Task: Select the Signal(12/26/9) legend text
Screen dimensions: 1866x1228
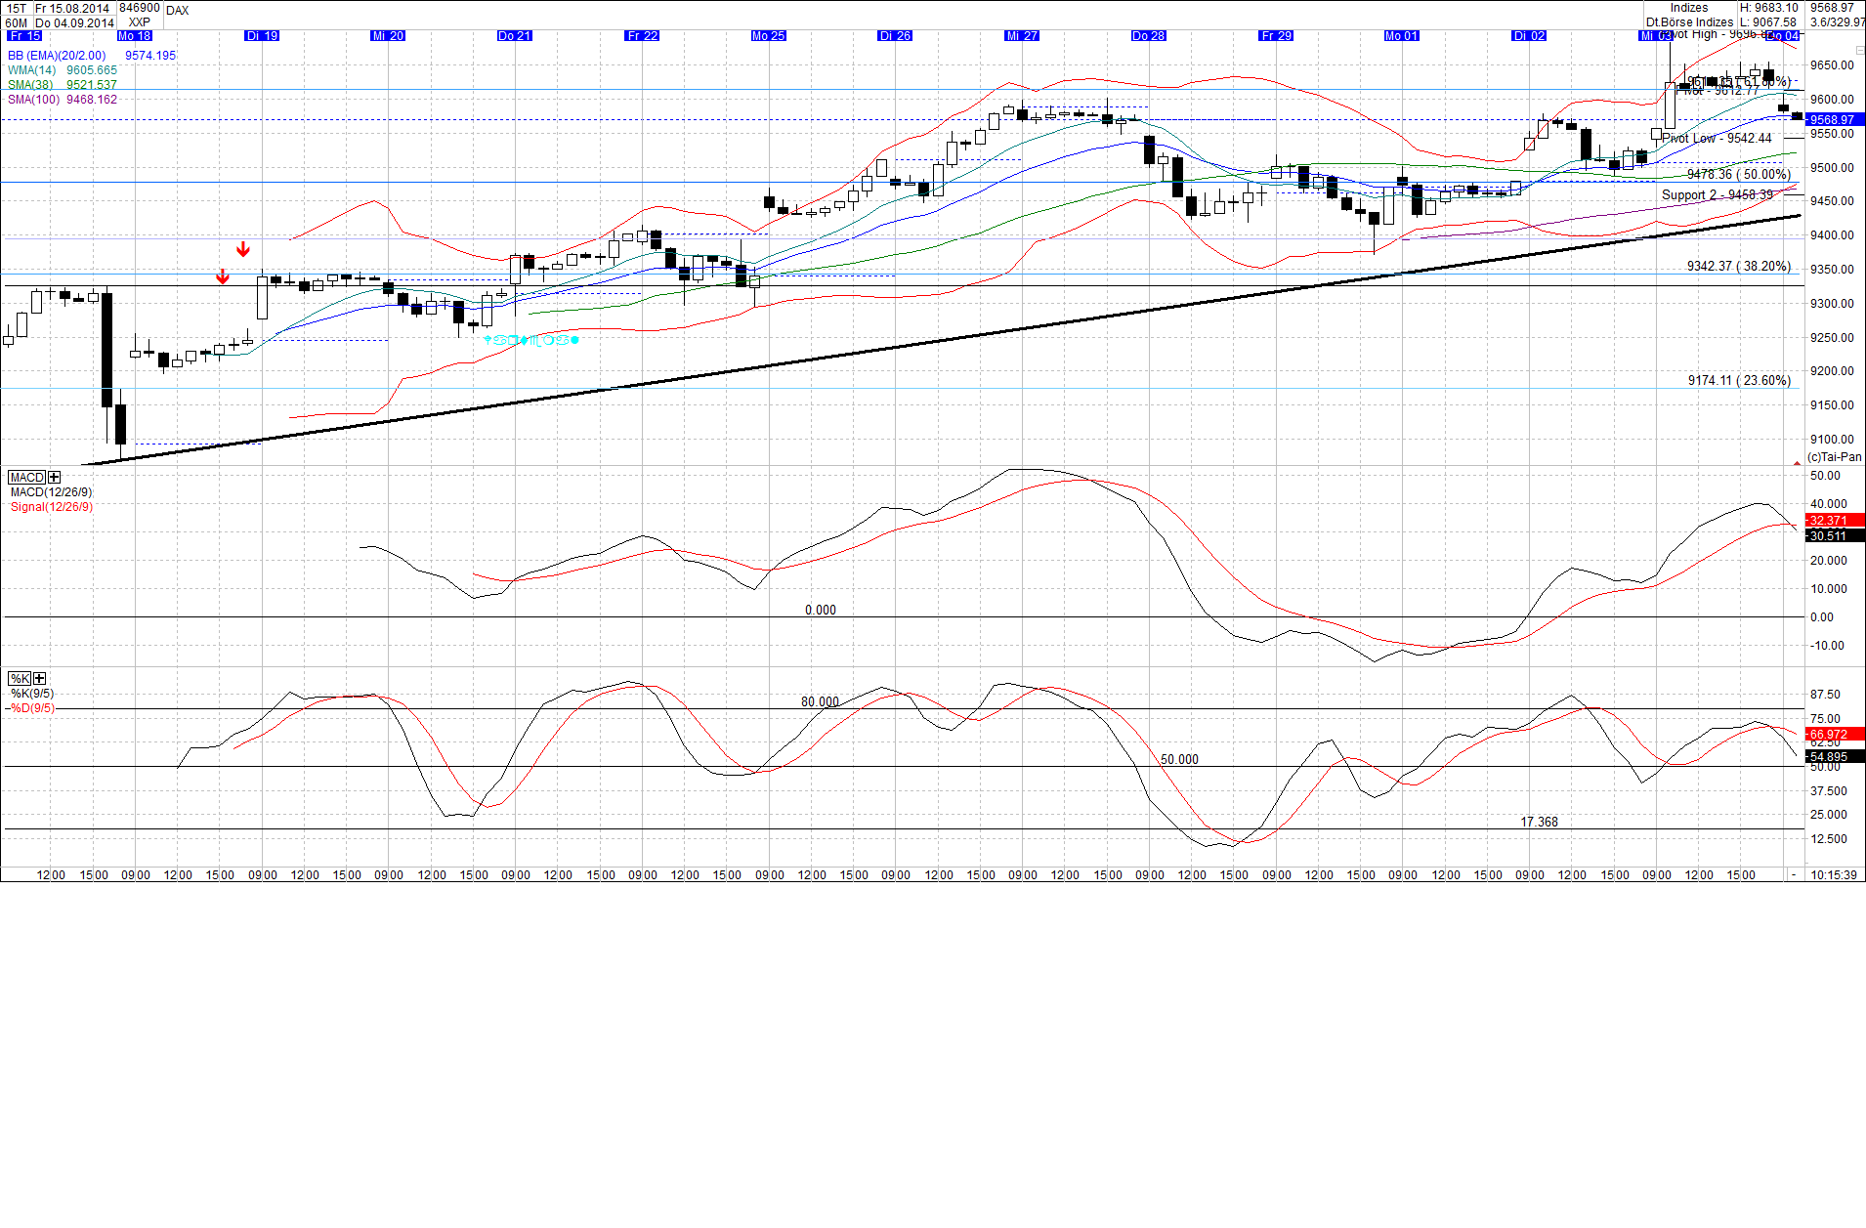Action: click(52, 507)
